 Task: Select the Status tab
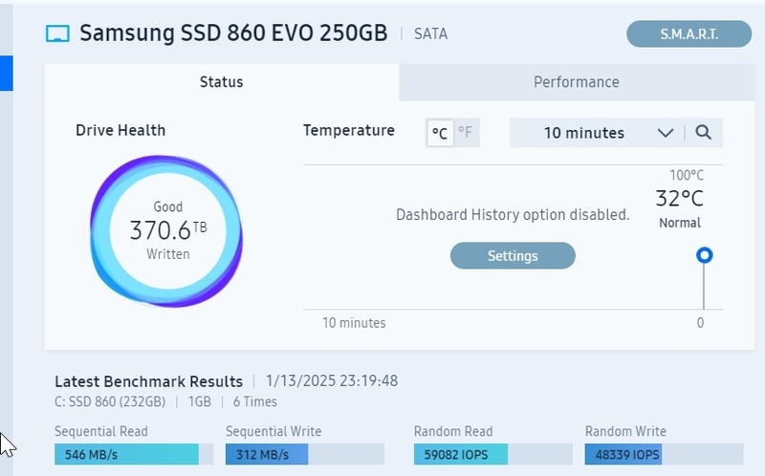(x=222, y=82)
